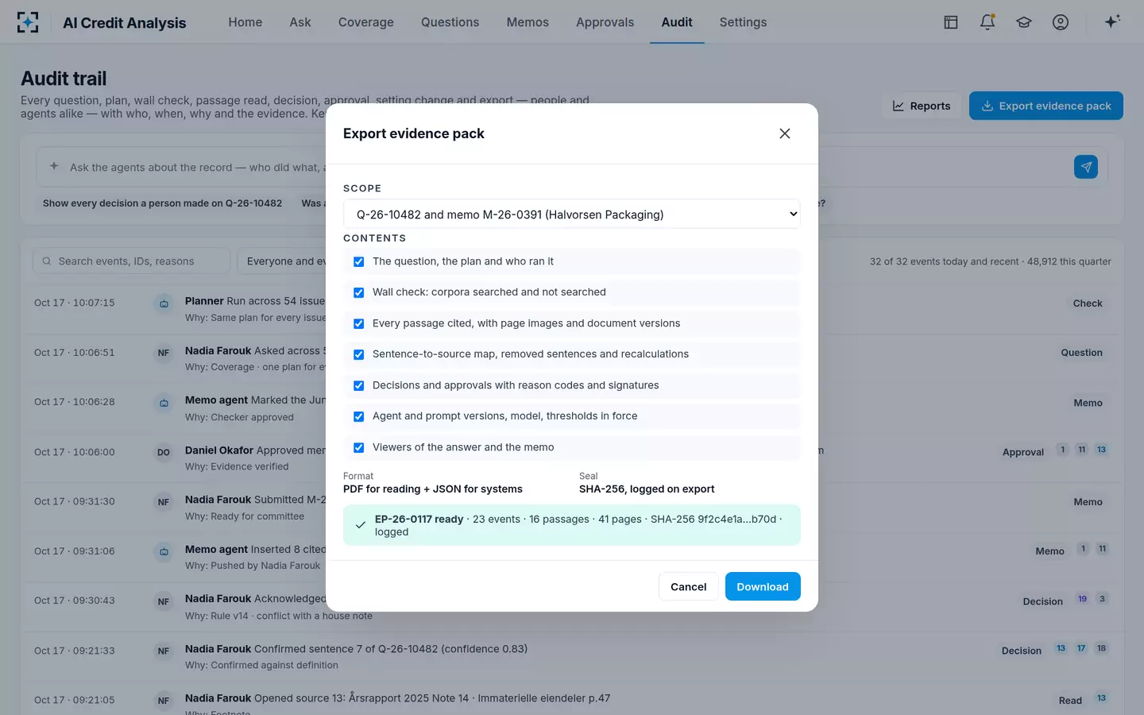Toggle 'Decisions and approvals' checkbox
1144x715 pixels.
[x=359, y=385]
